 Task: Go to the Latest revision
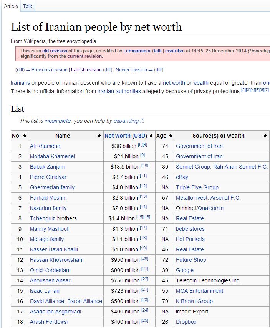coord(86,70)
